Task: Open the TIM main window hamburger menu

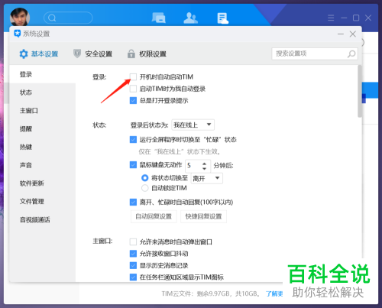Action: click(x=331, y=18)
